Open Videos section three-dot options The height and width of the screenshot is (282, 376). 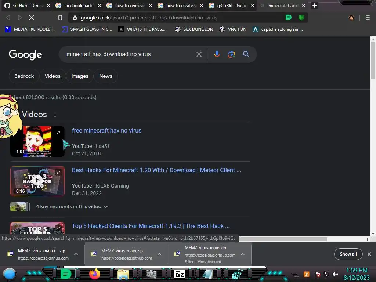[55, 115]
